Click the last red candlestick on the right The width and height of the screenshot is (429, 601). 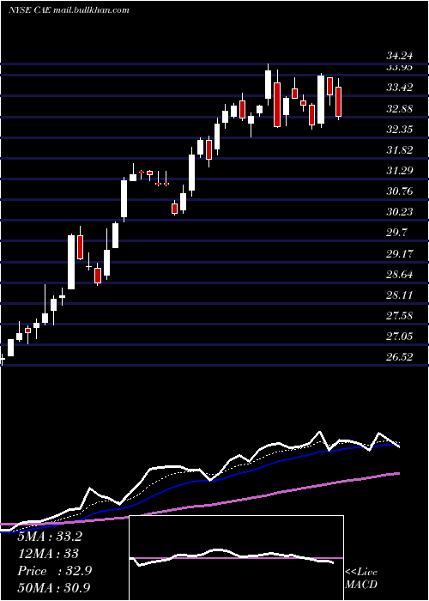338,101
